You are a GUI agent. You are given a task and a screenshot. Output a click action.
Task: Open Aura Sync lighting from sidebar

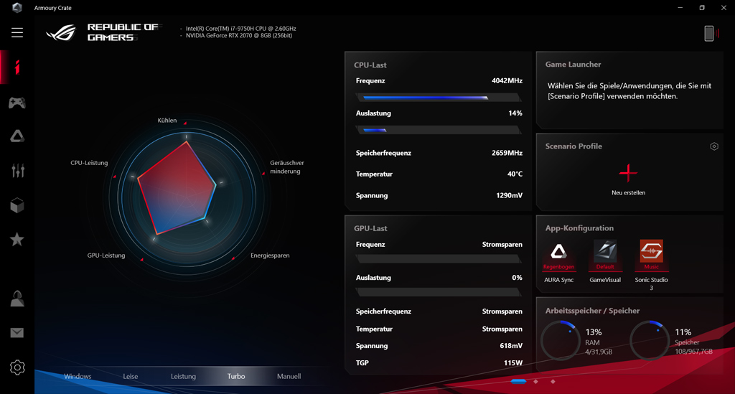click(17, 136)
